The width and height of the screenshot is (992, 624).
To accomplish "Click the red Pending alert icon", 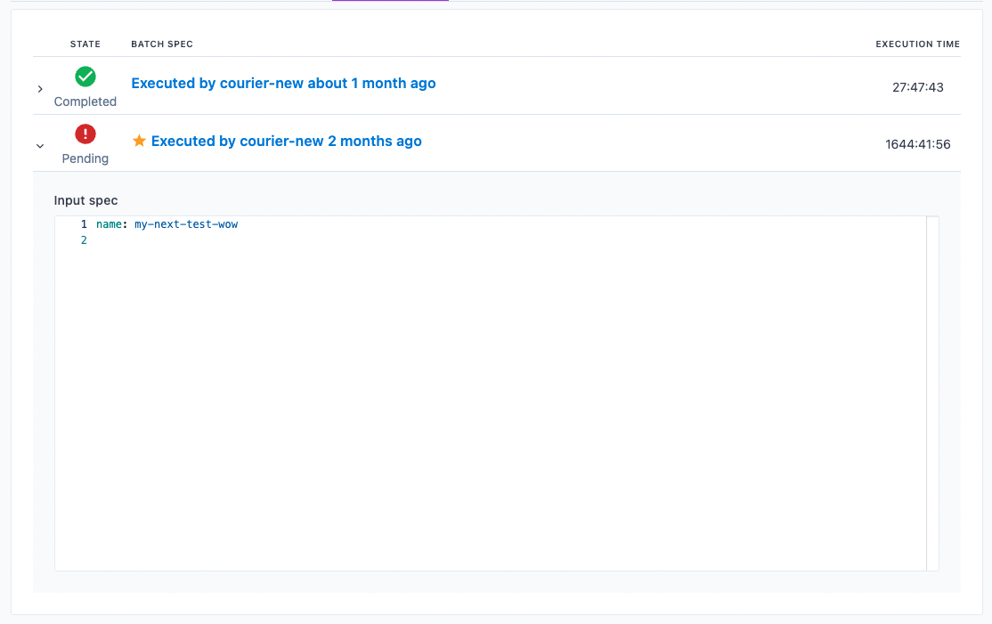I will [x=85, y=134].
